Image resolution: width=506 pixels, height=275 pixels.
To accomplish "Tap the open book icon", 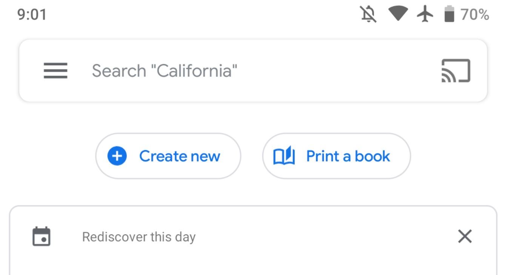I will 284,156.
